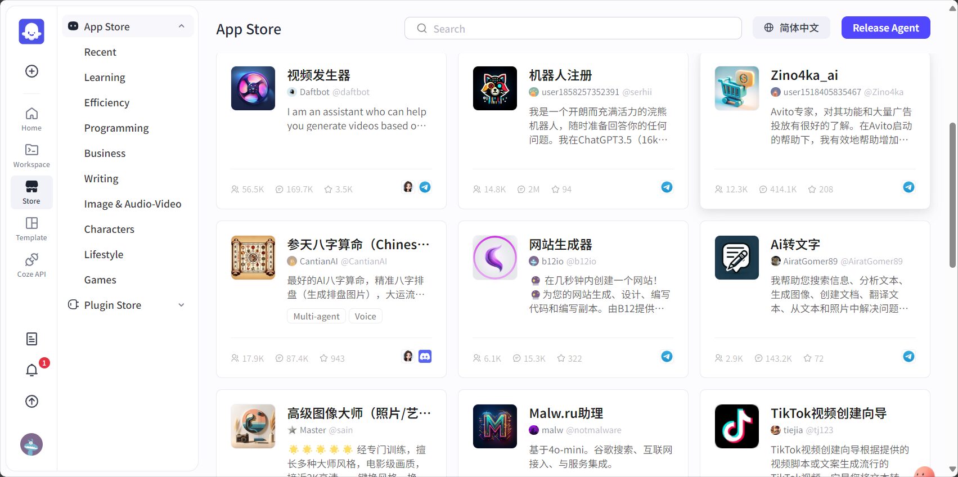The height and width of the screenshot is (477, 958).
Task: Select Recent category
Action: pos(100,52)
